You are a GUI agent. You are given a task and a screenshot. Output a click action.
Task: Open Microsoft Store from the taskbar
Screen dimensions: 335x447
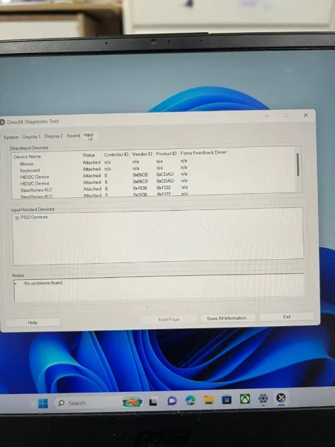[226, 399]
